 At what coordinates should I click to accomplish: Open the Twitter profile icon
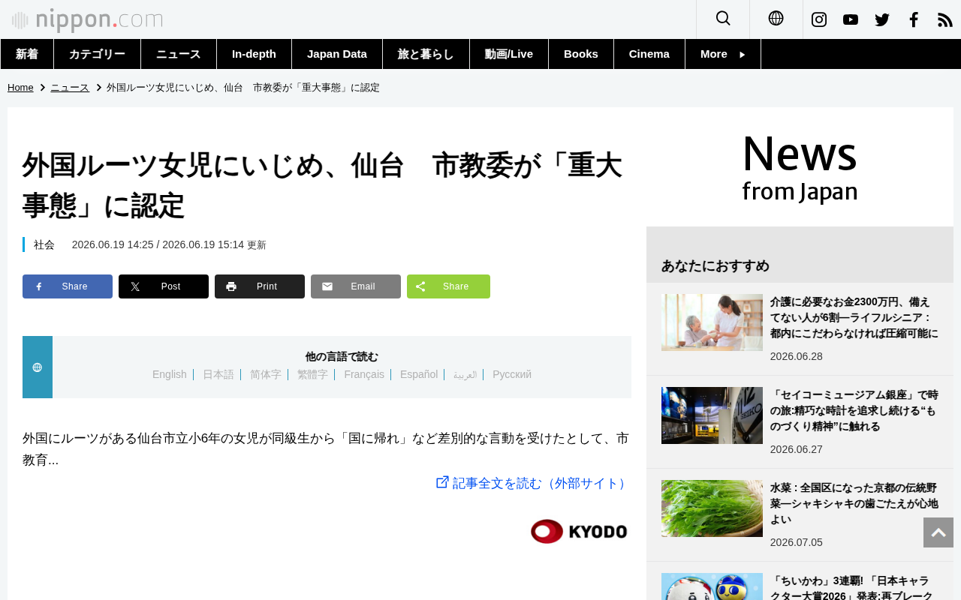(882, 19)
